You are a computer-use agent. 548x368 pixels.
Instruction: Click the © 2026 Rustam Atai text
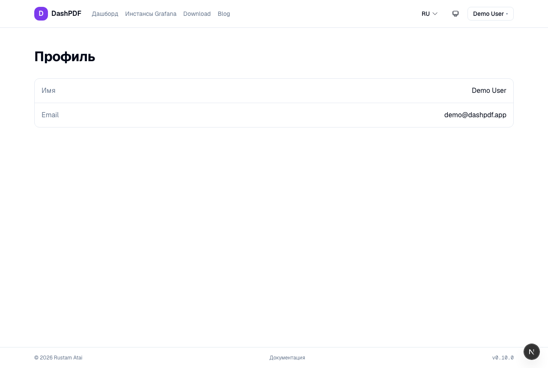tap(58, 358)
